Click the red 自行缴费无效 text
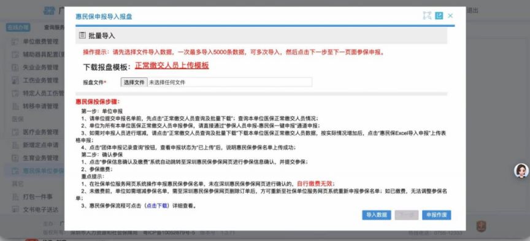Image resolution: width=530 pixels, height=241 pixels. pyautogui.click(x=315, y=183)
